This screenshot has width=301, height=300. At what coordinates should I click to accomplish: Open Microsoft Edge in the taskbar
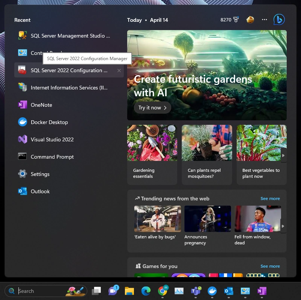[146, 291]
